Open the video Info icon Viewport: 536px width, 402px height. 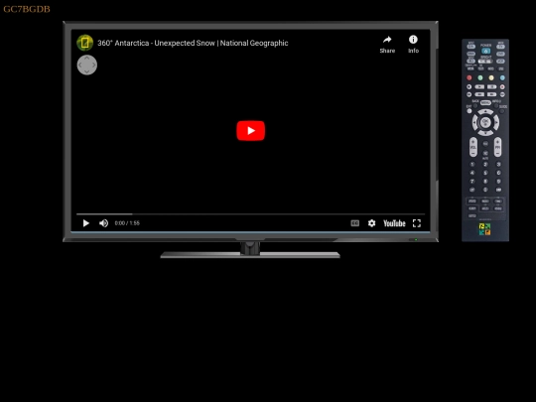[x=413, y=40]
